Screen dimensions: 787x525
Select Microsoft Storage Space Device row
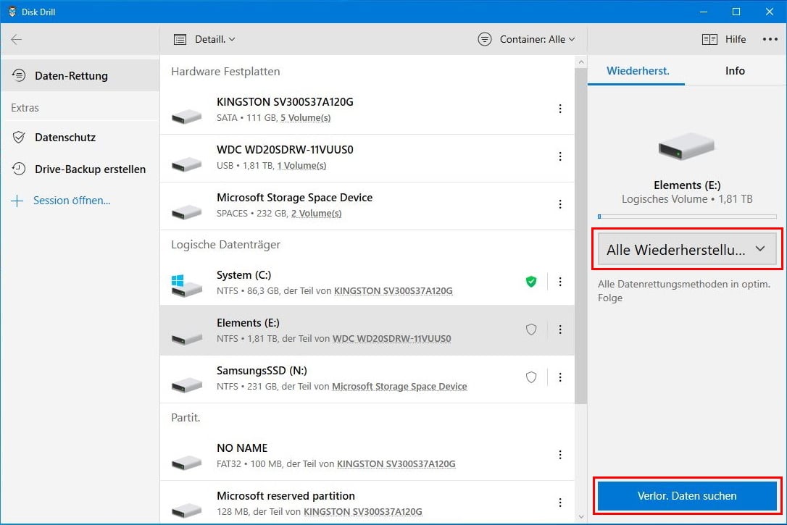(367, 206)
